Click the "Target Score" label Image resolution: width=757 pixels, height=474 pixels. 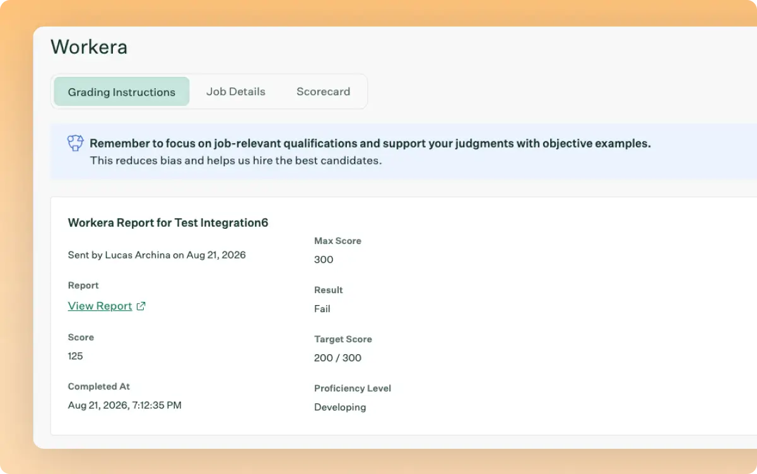(x=343, y=339)
